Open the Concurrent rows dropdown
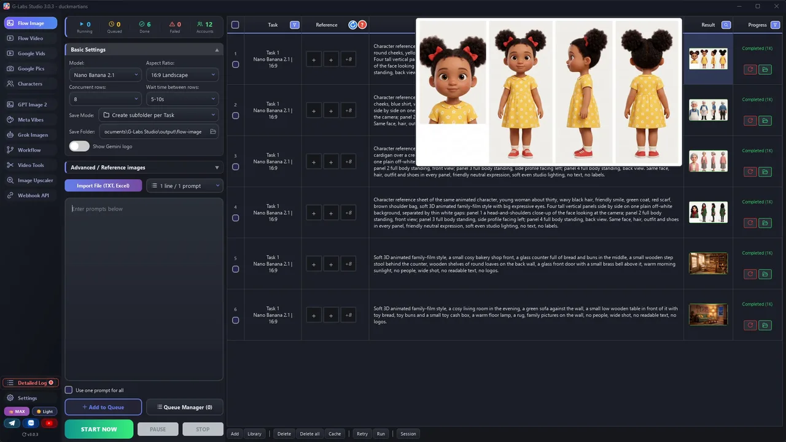The width and height of the screenshot is (786, 442). [105, 99]
